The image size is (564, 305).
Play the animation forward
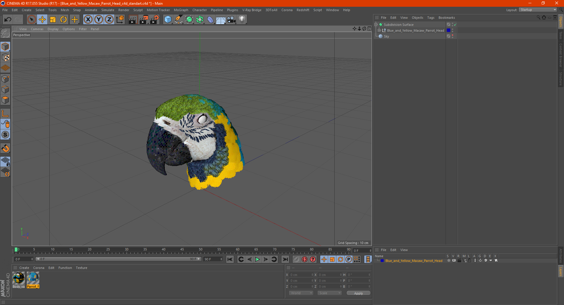[257, 259]
